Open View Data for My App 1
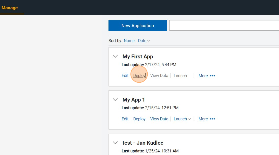This screenshot has height=155, width=279. point(159,119)
